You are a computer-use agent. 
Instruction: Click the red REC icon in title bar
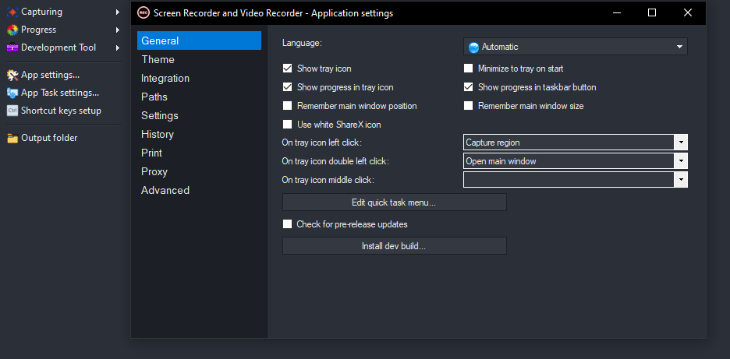[143, 13]
